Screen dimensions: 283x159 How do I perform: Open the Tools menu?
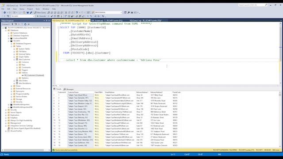[38, 9]
